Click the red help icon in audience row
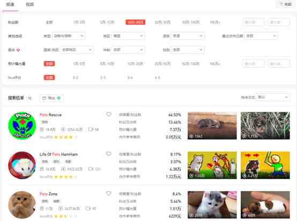This screenshot has height=221, width=297. pos(18,50)
